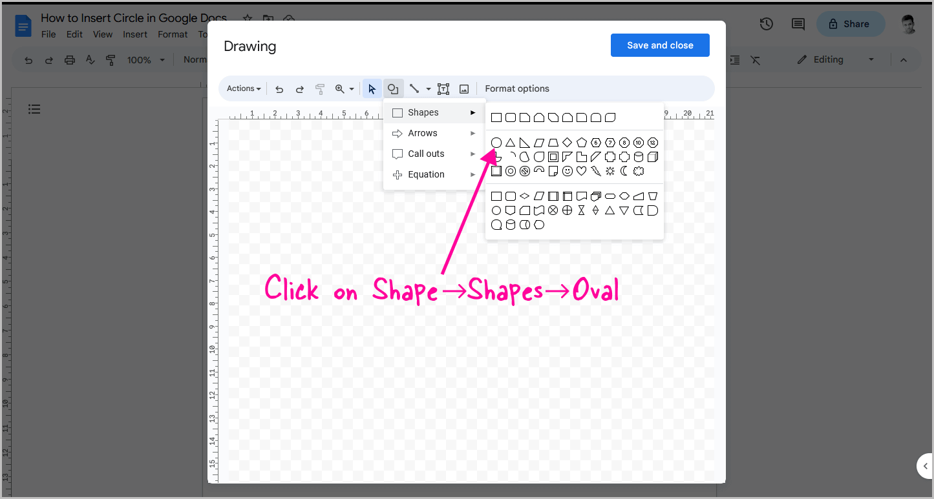Click the document title "How to Insert Circle in Google Docs"
The image size is (934, 499).
tap(134, 17)
